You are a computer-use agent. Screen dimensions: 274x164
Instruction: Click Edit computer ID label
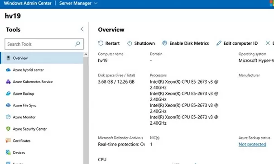(240, 43)
